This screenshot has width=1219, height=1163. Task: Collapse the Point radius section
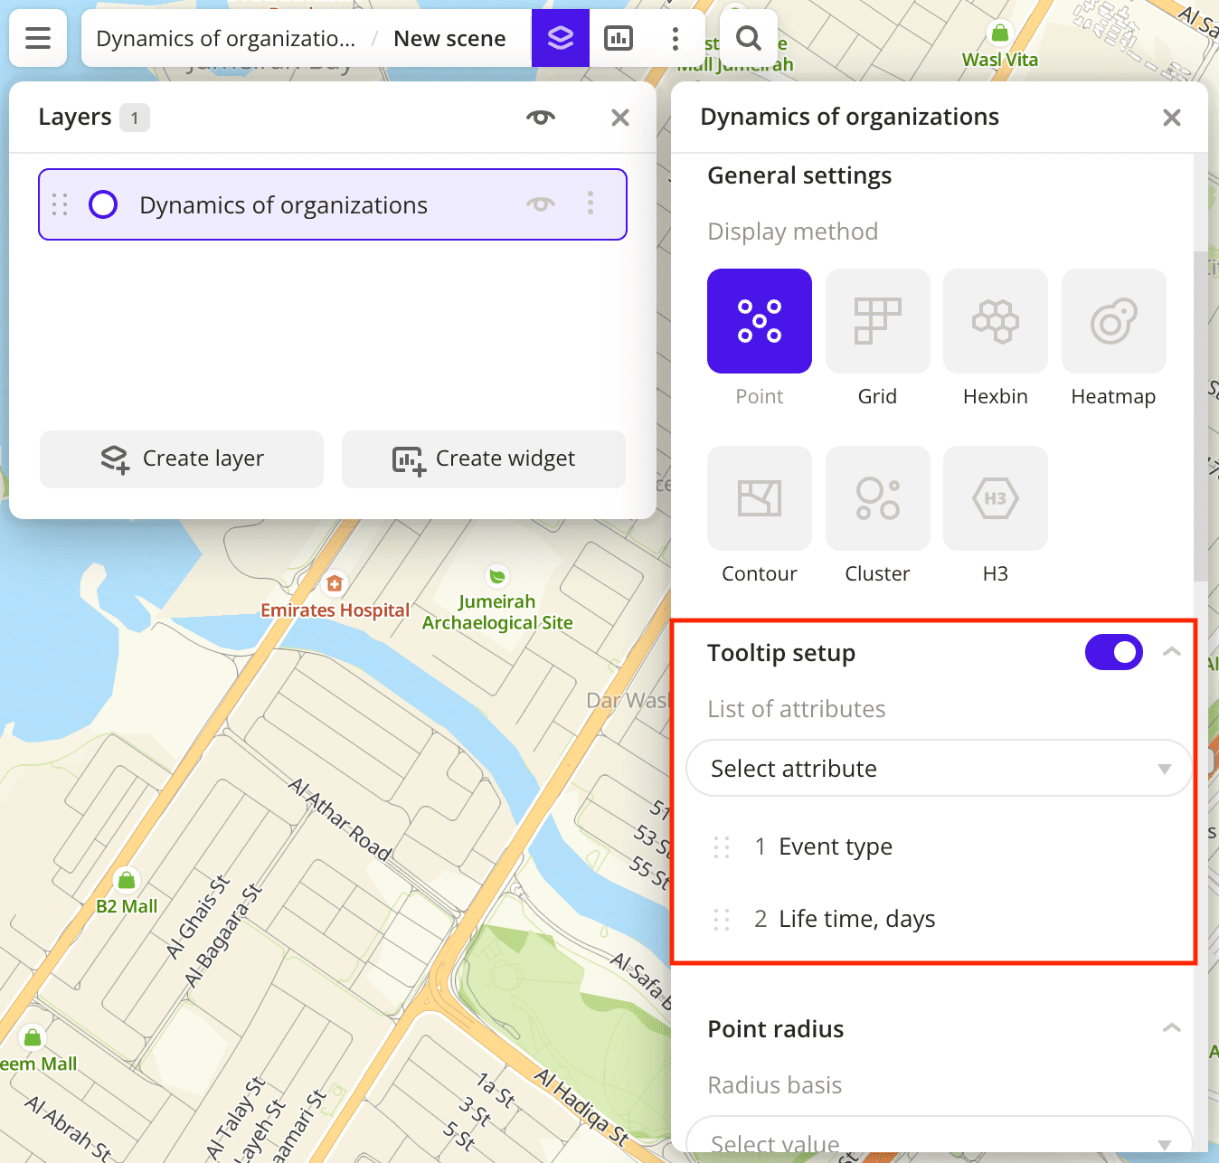[x=1171, y=1028]
